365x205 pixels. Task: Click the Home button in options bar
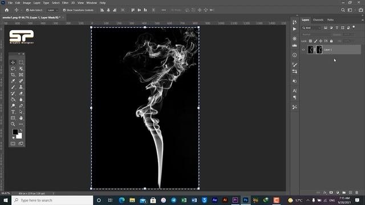[7, 10]
